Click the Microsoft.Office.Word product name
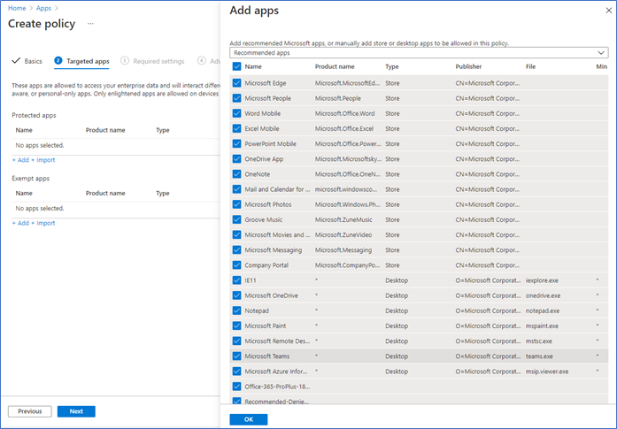The height and width of the screenshot is (429, 617). click(344, 113)
